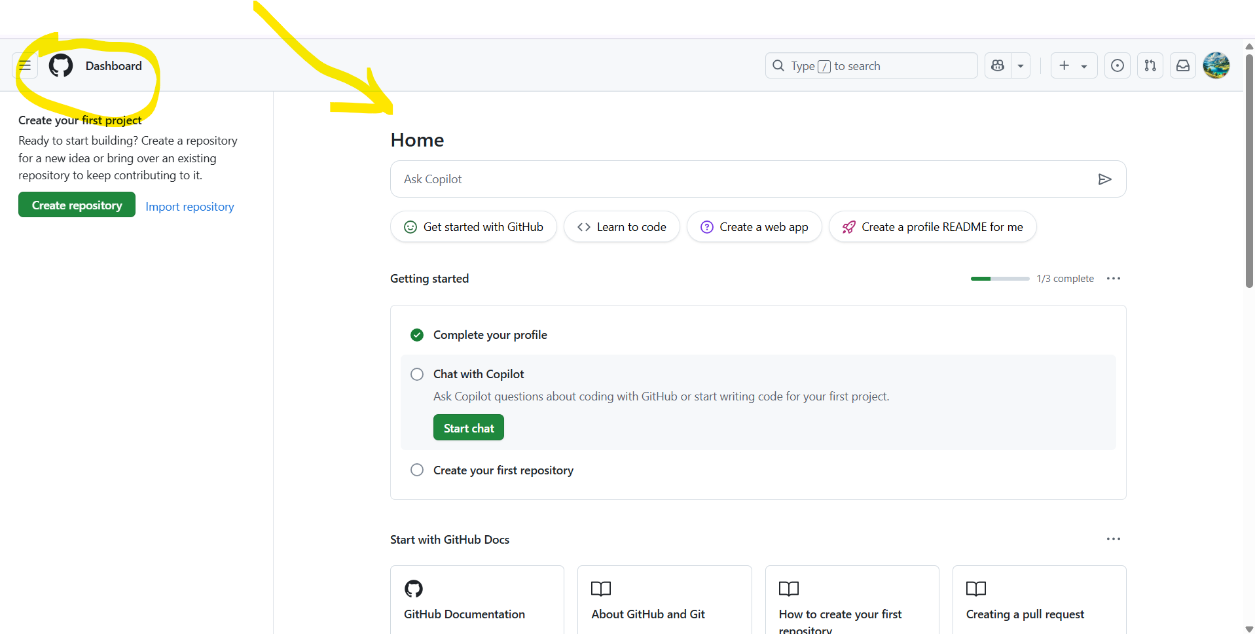
Task: Open the user avatar menu
Action: 1216,65
